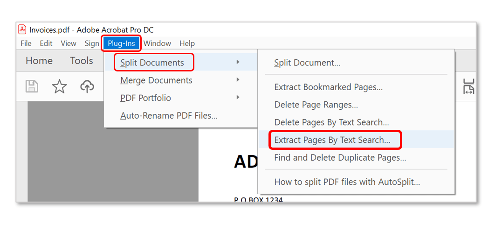The height and width of the screenshot is (226, 495).
Task: Open the Plug-Ins menu
Action: (121, 43)
